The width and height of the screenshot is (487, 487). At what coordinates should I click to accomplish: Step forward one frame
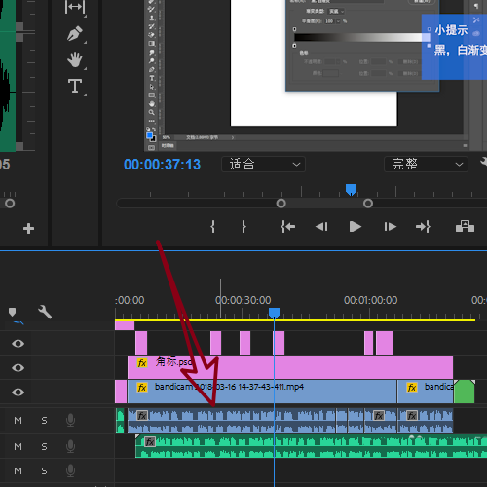pyautogui.click(x=390, y=227)
